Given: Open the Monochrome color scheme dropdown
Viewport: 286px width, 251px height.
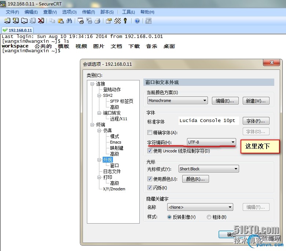Looking at the screenshot, I should click(x=177, y=100).
